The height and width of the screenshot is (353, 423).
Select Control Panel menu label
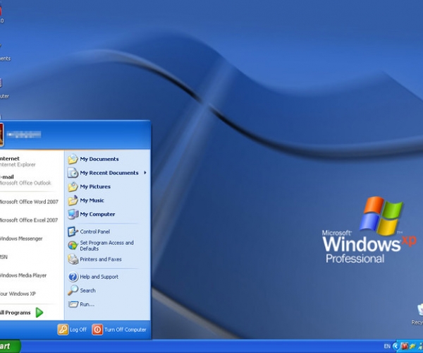pos(95,232)
